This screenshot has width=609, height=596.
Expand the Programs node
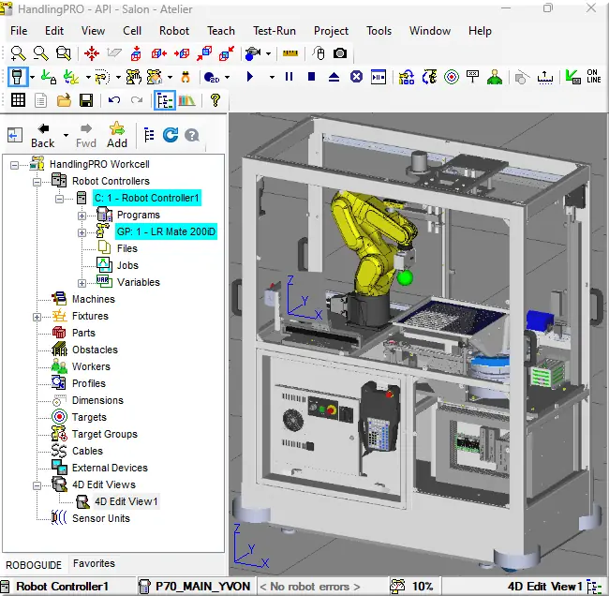tap(82, 216)
